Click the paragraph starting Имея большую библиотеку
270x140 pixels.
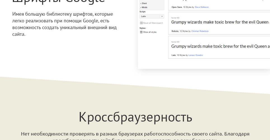point(65,24)
